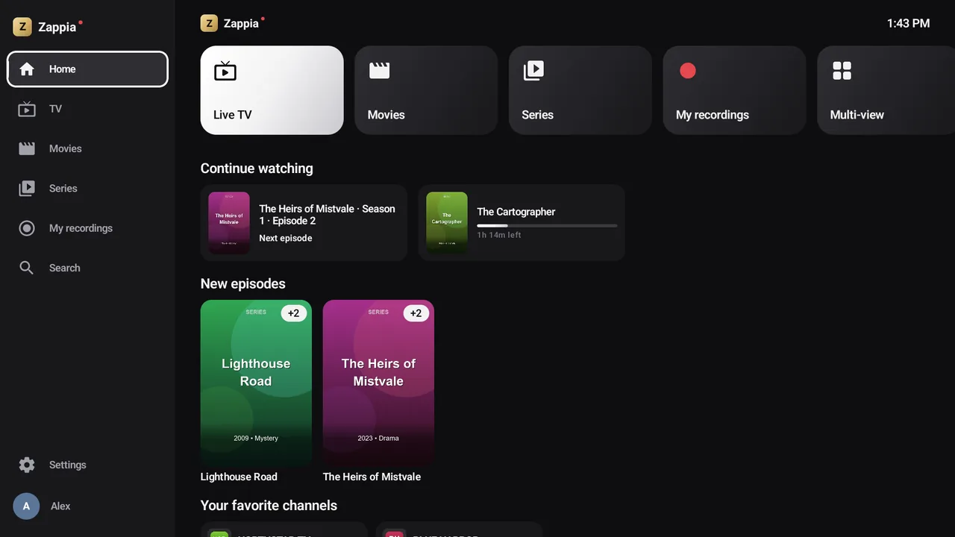
Task: Open the Multi-view tile
Action: (x=886, y=90)
